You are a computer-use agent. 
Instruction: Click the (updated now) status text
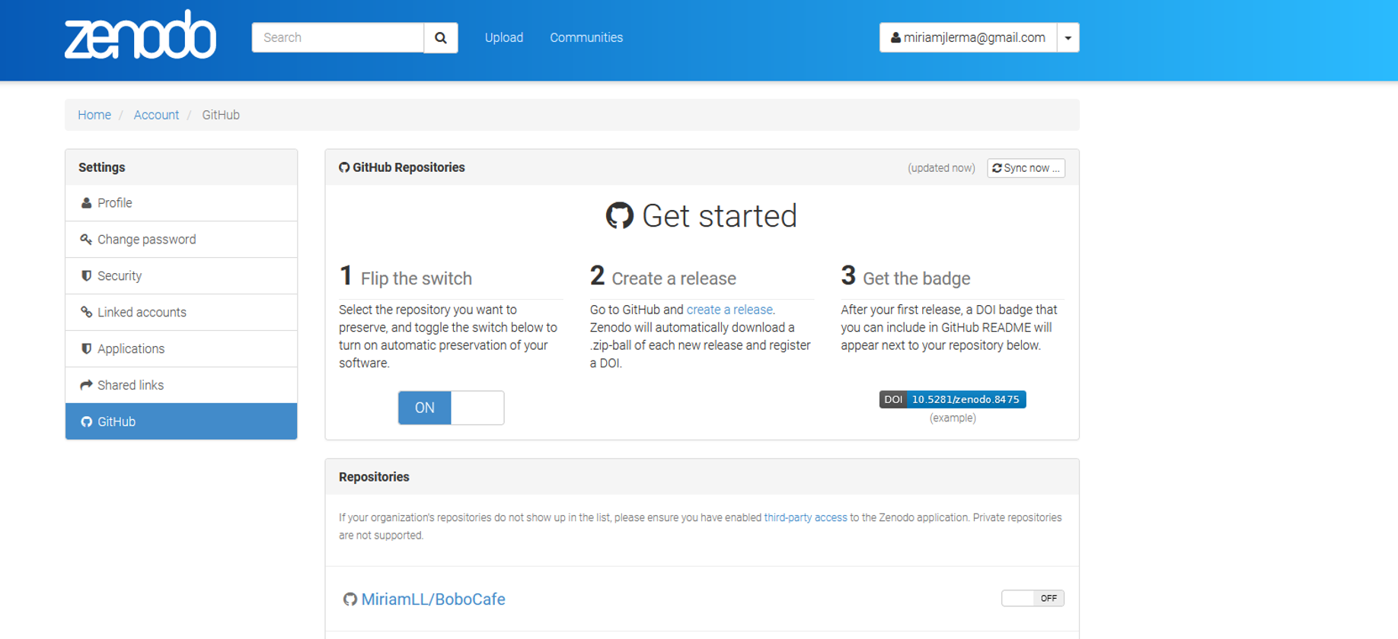941,168
